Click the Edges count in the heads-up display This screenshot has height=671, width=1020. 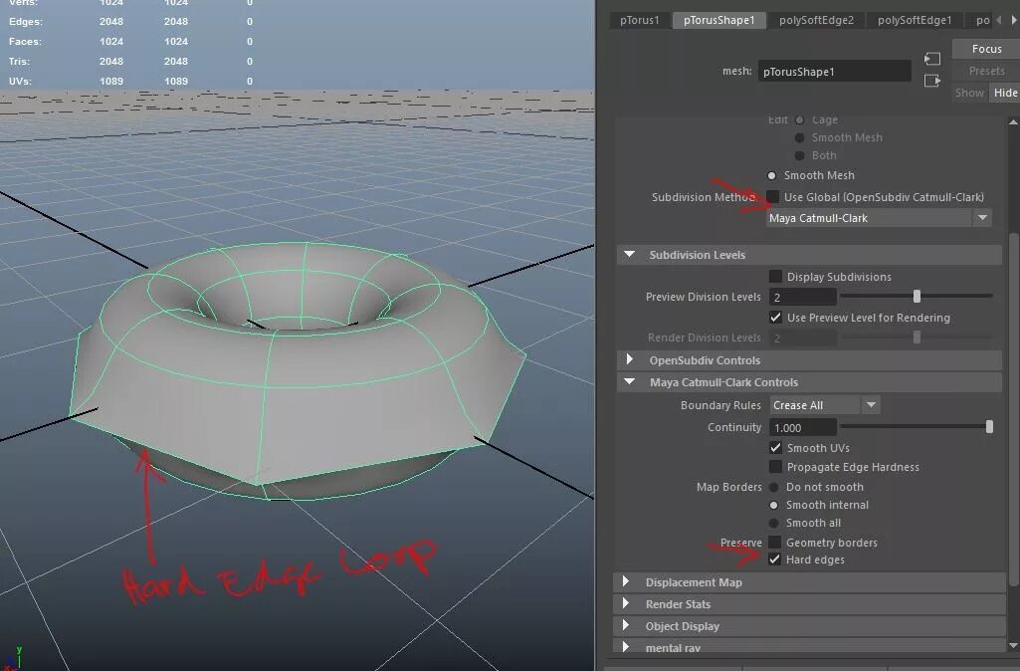[111, 22]
